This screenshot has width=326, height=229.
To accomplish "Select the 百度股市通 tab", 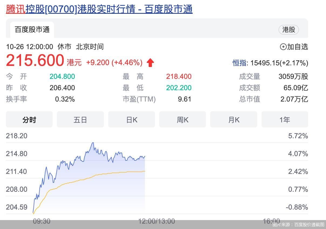I will pos(32,30).
